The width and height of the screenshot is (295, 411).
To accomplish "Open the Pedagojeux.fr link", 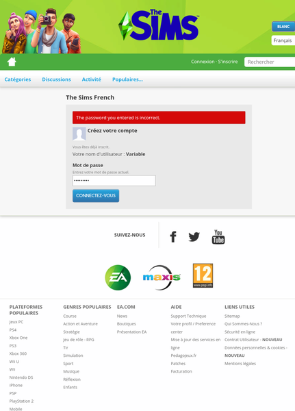I will pos(183,356).
